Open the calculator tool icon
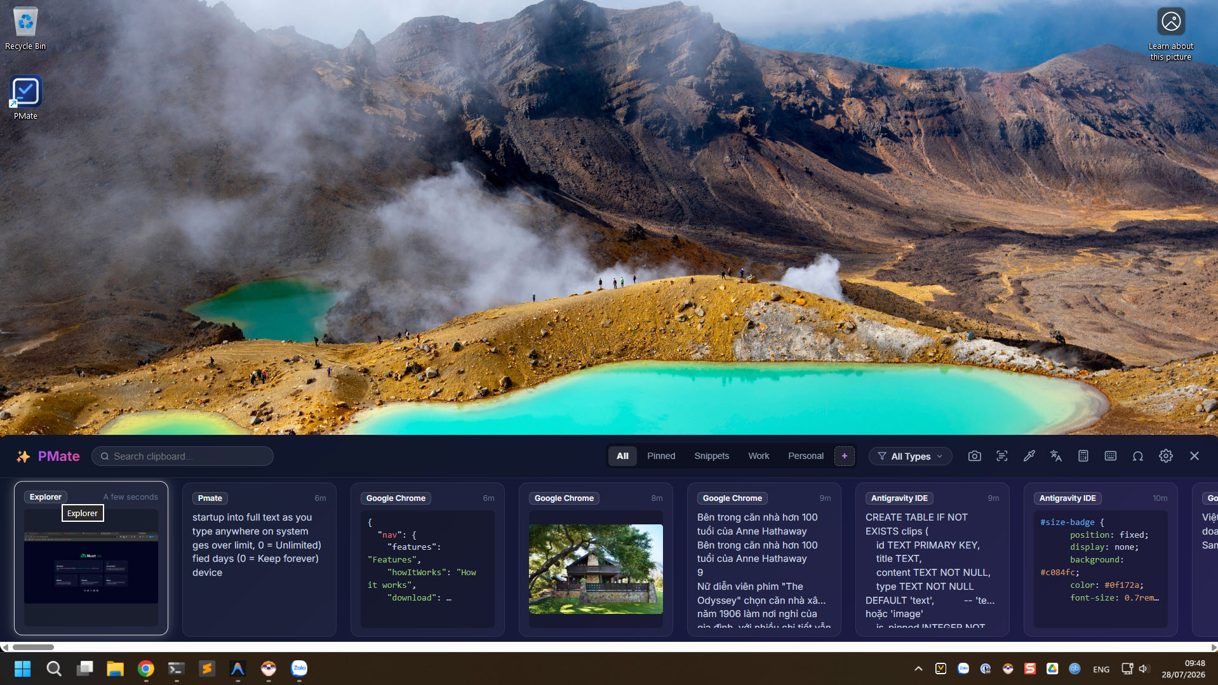 [1083, 456]
